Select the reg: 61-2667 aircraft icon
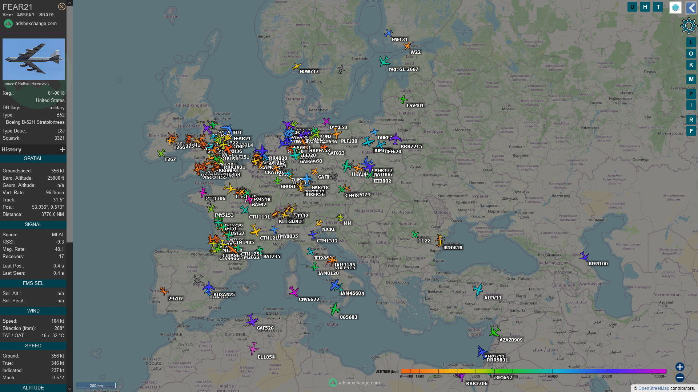Screen dimensions: 698x392 coord(384,61)
